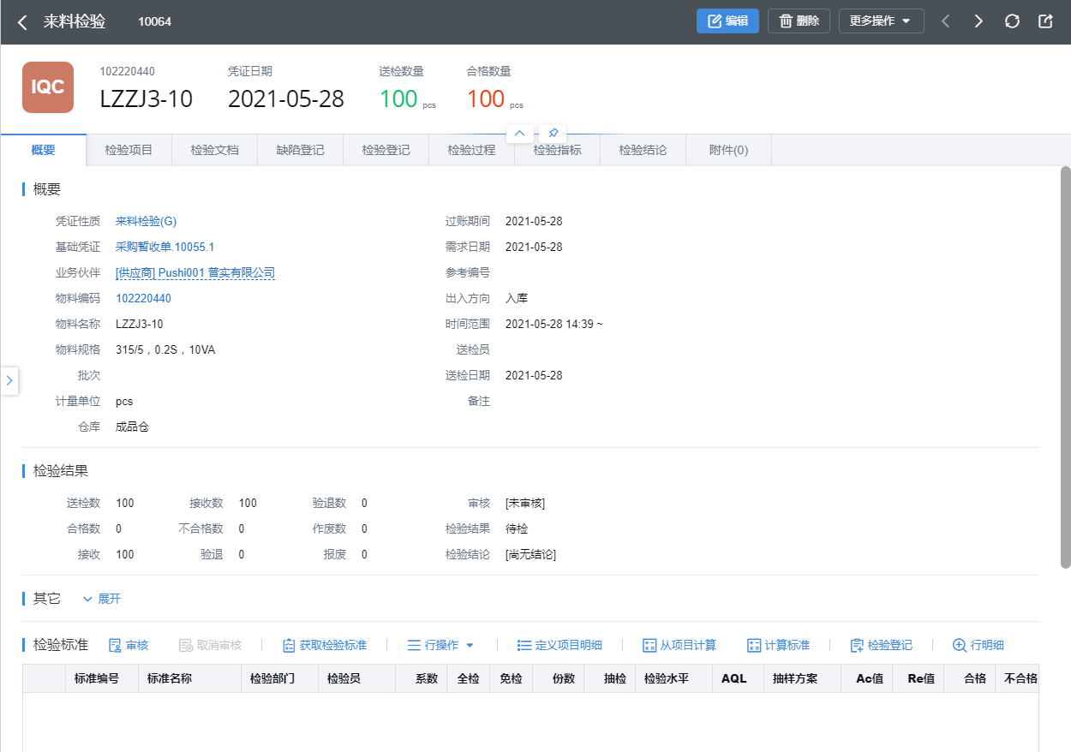This screenshot has width=1071, height=752.
Task: Go back using the header arrow
Action: [x=23, y=22]
